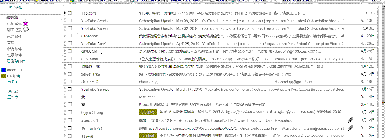Click the drag handle of the Lggie Cheng row
This screenshot has height=138, width=385.
pyautogui.click(x=65, y=112)
